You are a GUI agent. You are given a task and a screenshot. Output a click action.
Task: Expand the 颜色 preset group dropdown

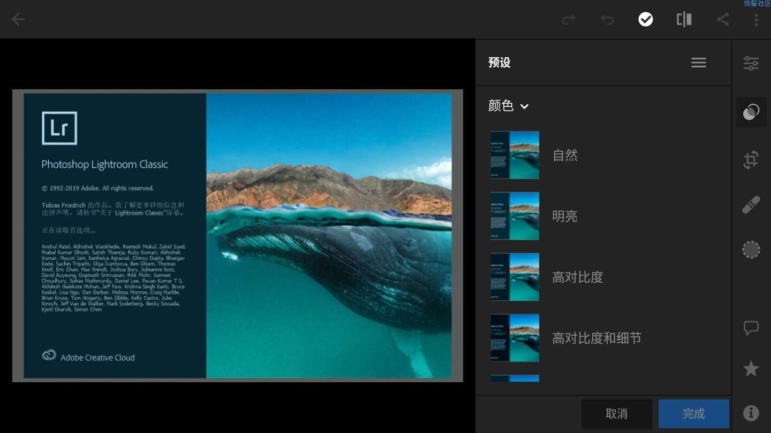click(509, 106)
